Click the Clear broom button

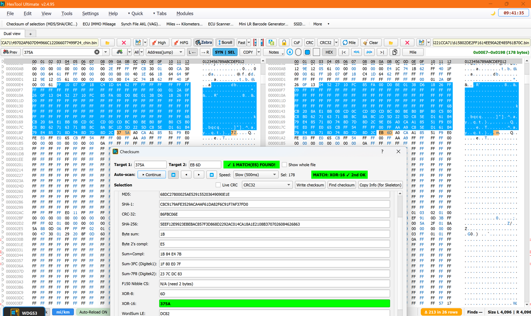[x=371, y=42]
